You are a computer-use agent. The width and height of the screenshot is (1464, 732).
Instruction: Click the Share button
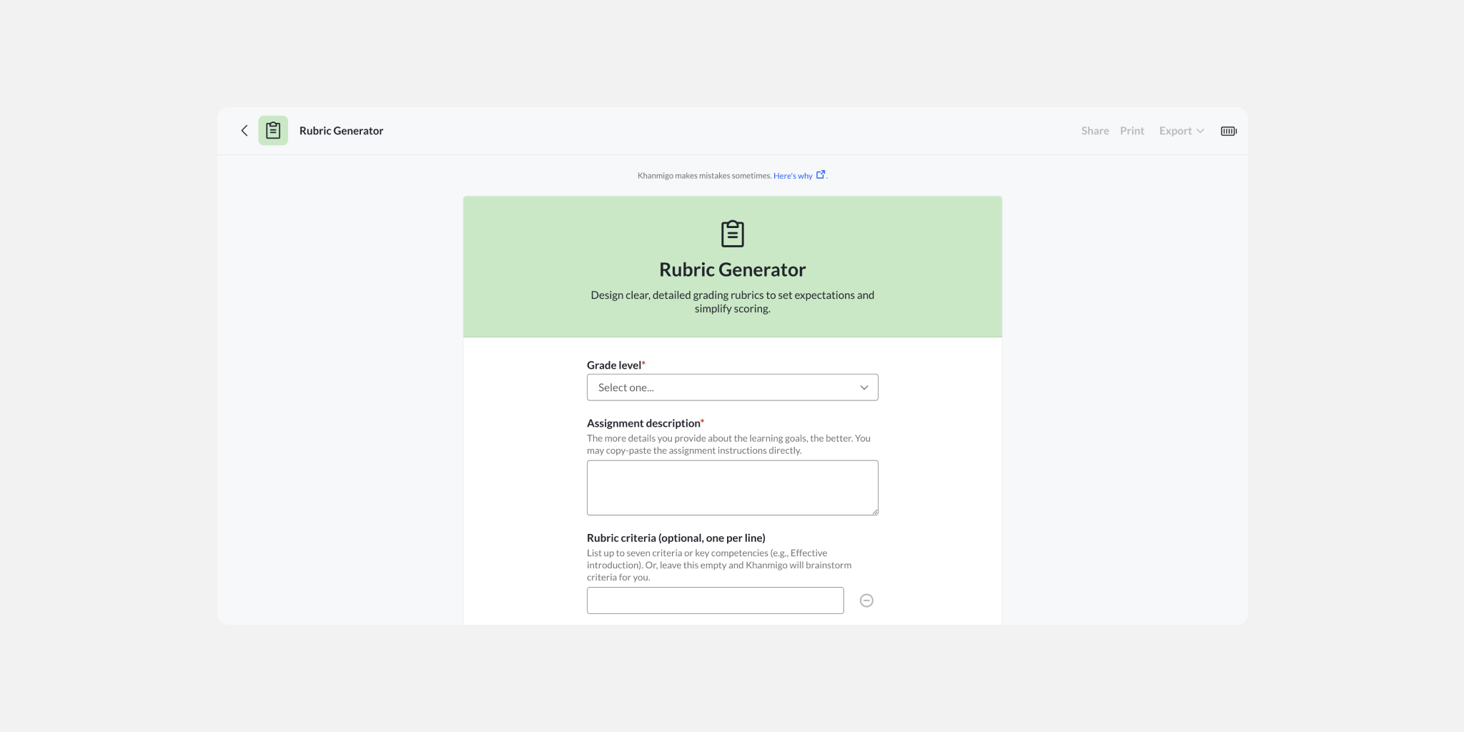click(x=1094, y=131)
